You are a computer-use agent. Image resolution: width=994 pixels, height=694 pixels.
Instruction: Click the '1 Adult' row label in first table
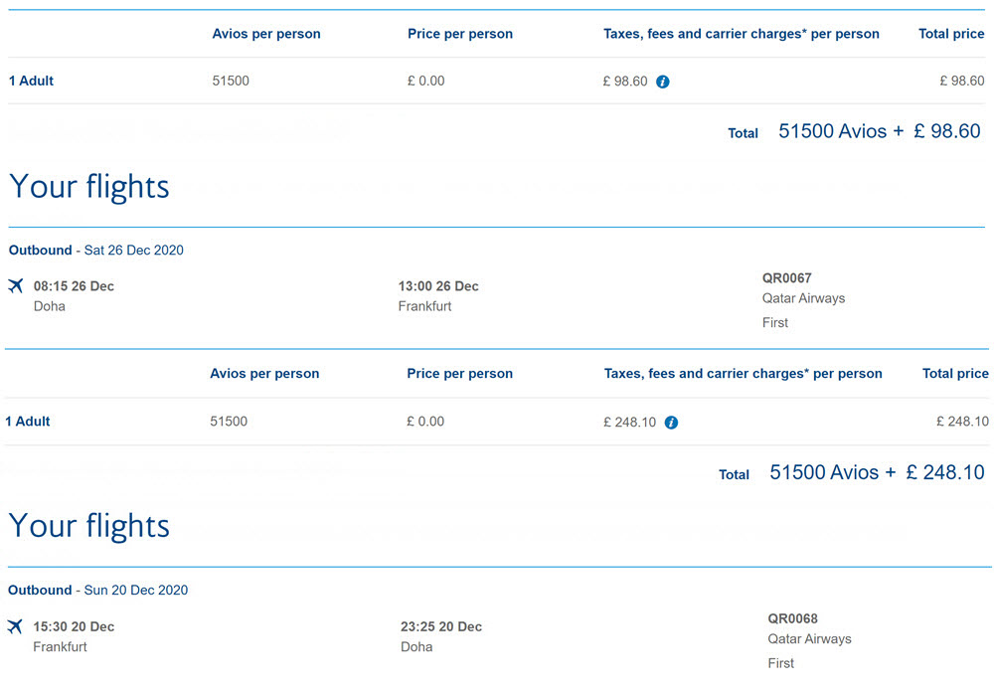[31, 81]
